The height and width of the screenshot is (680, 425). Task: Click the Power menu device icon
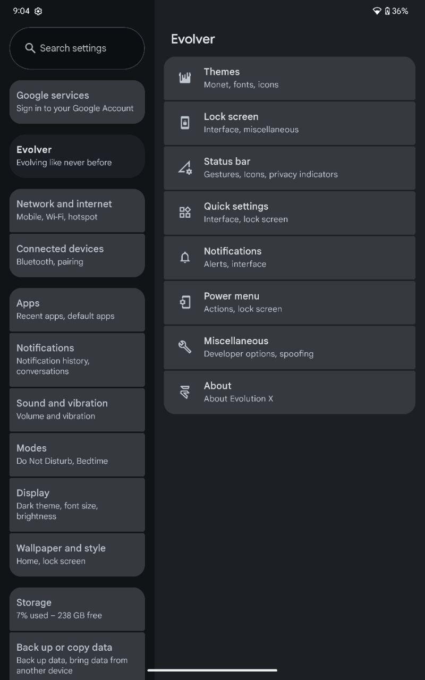click(185, 302)
